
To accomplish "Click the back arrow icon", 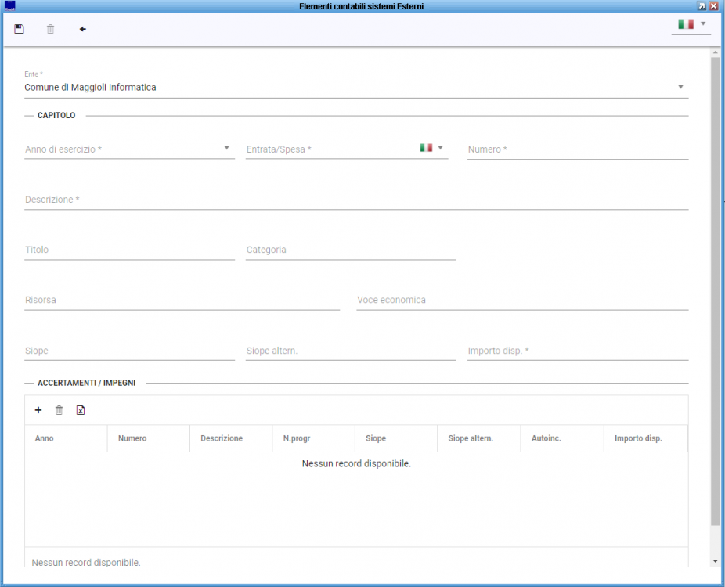I will [x=82, y=29].
